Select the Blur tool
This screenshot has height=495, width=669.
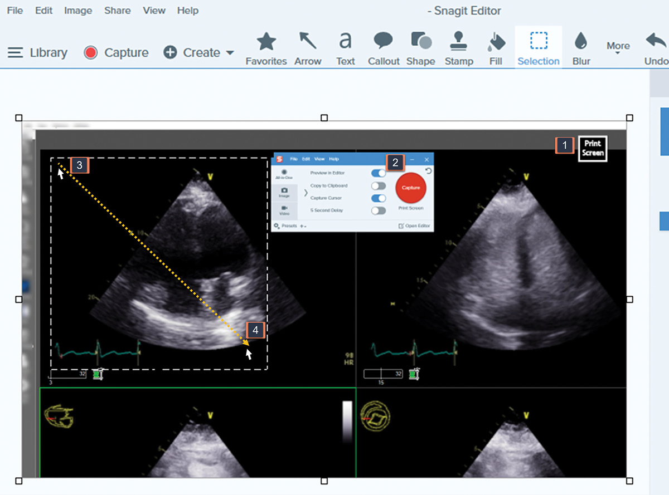click(581, 47)
